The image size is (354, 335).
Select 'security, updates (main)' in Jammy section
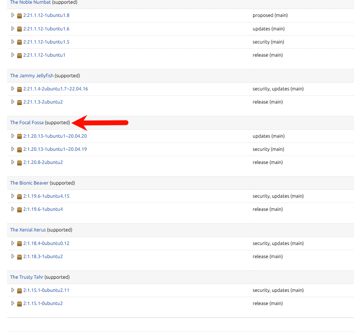tap(278, 89)
